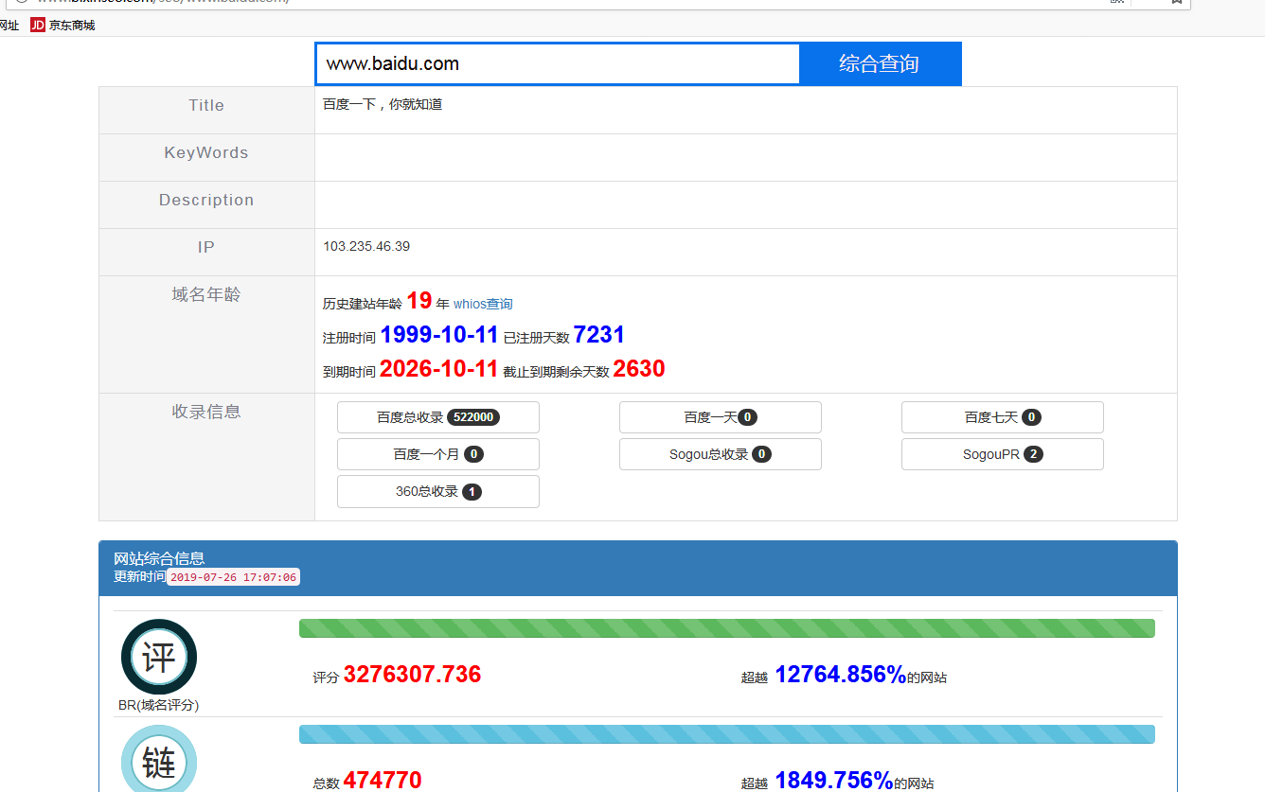Click the site age number 19

pos(419,301)
